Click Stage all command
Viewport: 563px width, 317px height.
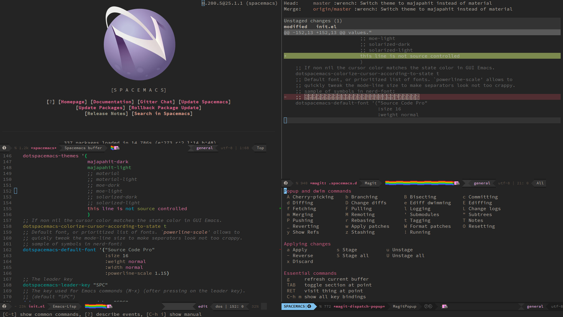tap(353, 256)
